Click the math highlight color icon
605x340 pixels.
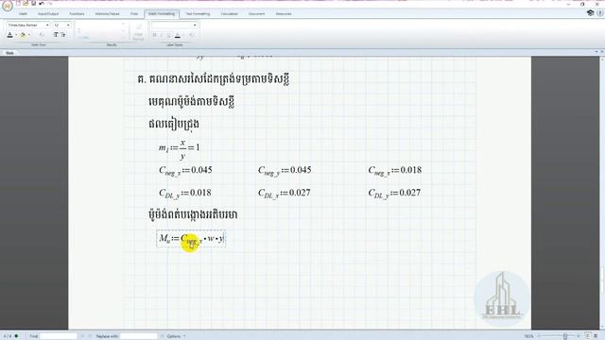click(23, 35)
